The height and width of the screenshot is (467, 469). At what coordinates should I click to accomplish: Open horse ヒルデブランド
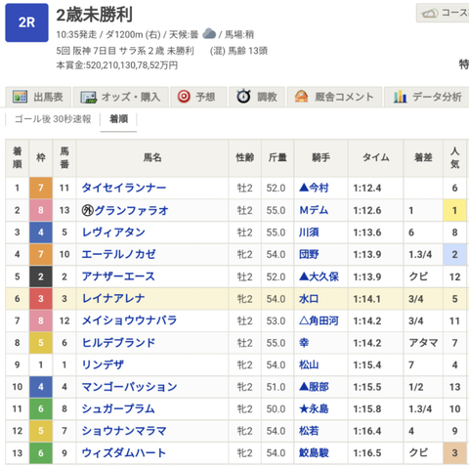click(x=118, y=343)
